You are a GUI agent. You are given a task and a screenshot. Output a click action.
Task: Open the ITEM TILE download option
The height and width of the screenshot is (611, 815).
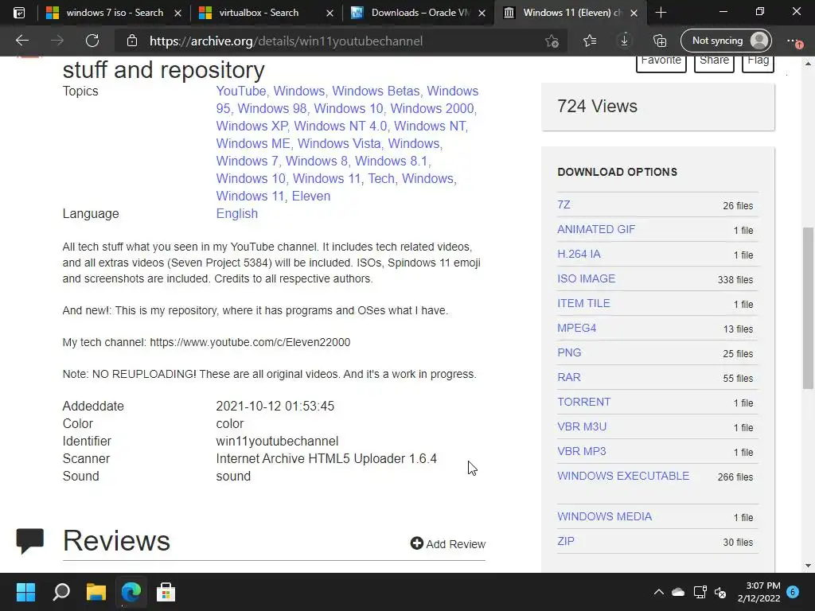tap(583, 303)
